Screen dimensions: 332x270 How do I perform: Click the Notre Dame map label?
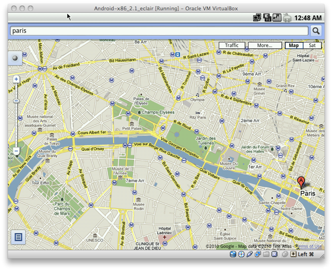[x=291, y=209]
